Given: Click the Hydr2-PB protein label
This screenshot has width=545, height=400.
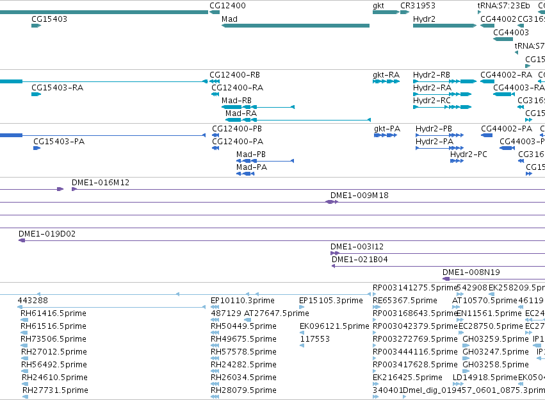Looking at the screenshot, I should pos(434,129).
